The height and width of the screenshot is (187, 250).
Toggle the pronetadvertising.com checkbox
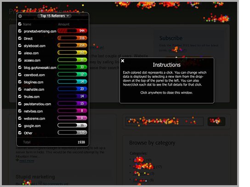pos(20,31)
